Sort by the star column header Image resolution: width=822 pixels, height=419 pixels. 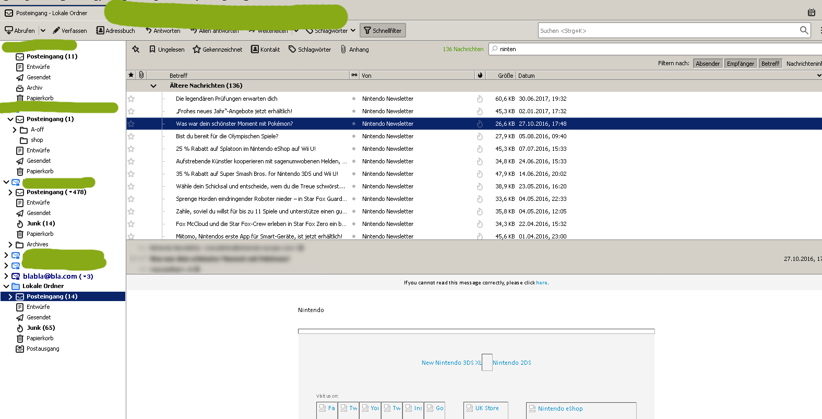131,75
